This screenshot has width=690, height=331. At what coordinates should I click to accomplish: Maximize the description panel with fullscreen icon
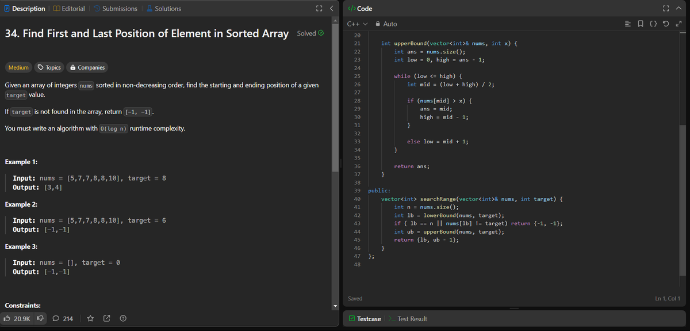coord(319,9)
